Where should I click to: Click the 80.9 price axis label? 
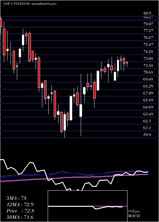pyautogui.click(x=147, y=13)
